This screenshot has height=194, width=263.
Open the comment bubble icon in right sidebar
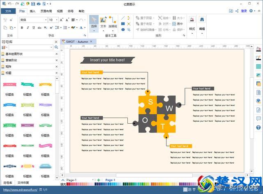pyautogui.click(x=258, y=118)
